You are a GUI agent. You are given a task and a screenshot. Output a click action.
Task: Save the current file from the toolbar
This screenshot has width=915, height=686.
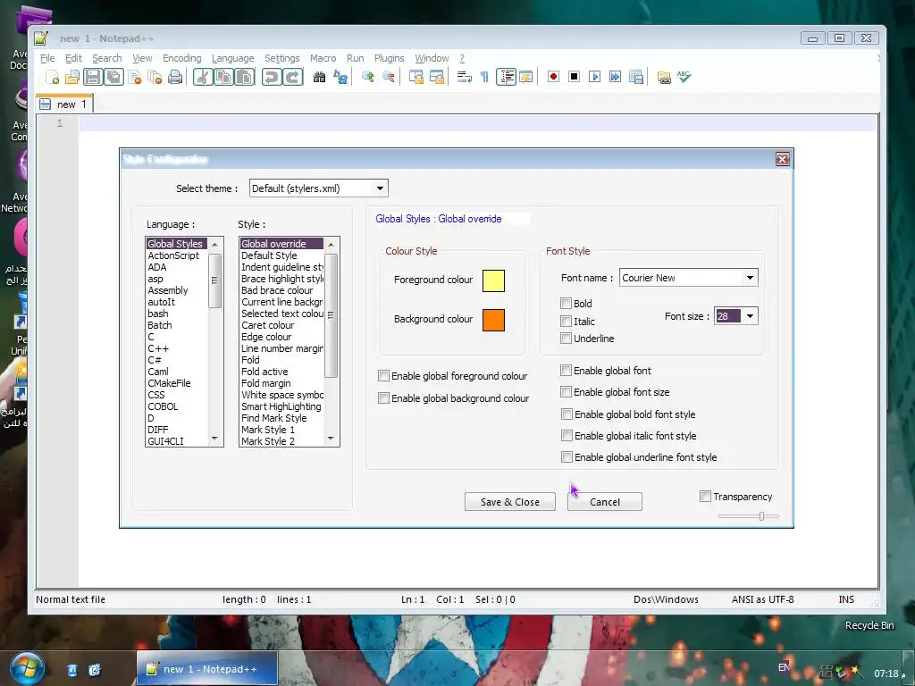[x=92, y=77]
